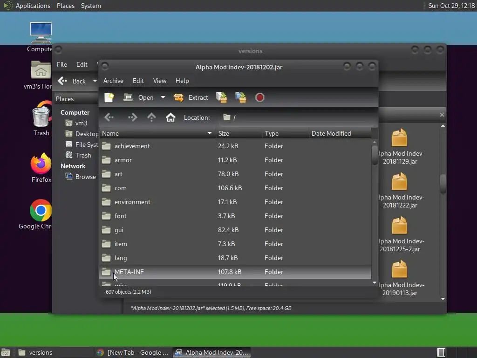The image size is (477, 358).
Task: Sort list by Name column header
Action: (x=157, y=133)
